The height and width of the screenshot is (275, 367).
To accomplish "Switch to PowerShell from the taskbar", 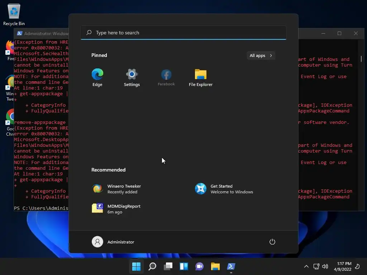I will [x=231, y=266].
